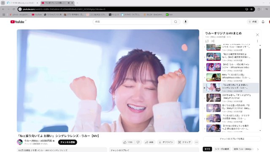Image resolution: width=270 pixels, height=152 pixels.
Task: Open the notifications bell
Action: point(263,22)
